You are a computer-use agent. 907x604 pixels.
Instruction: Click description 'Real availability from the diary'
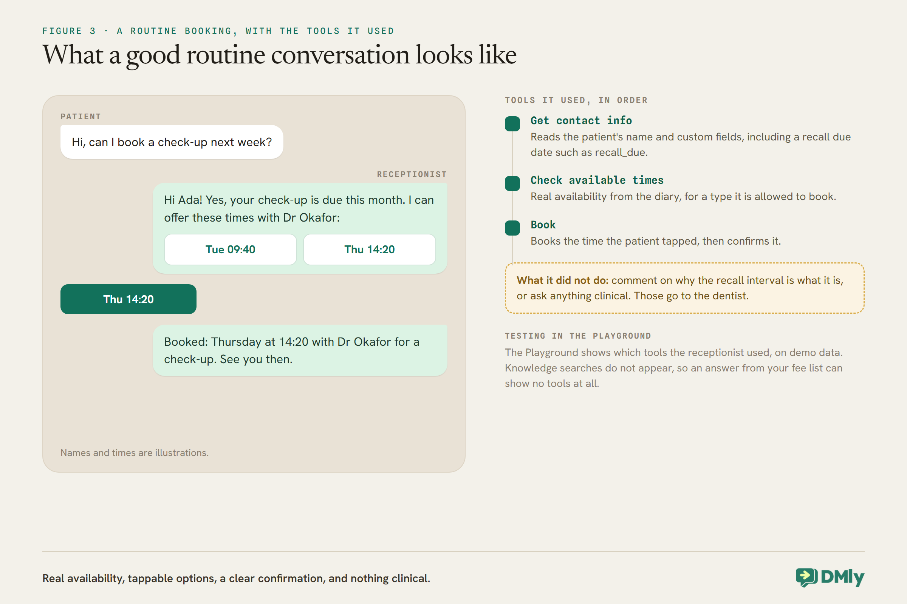[683, 197]
